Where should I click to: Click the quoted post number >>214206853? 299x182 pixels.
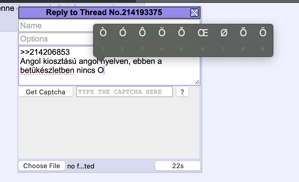click(x=45, y=52)
